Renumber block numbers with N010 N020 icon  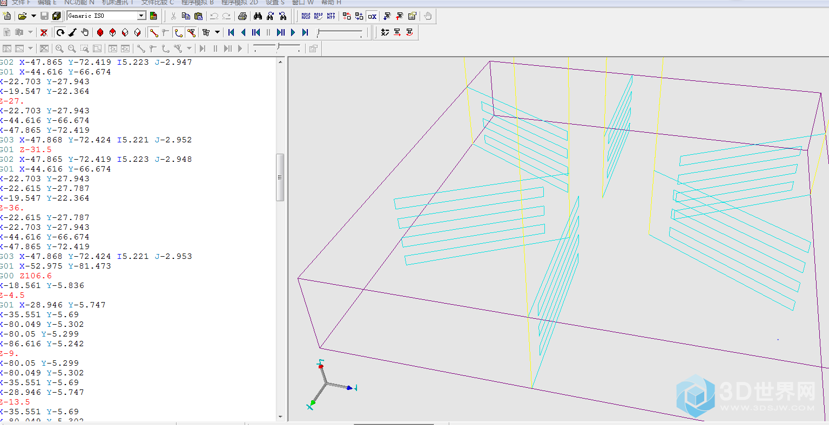[x=306, y=16]
